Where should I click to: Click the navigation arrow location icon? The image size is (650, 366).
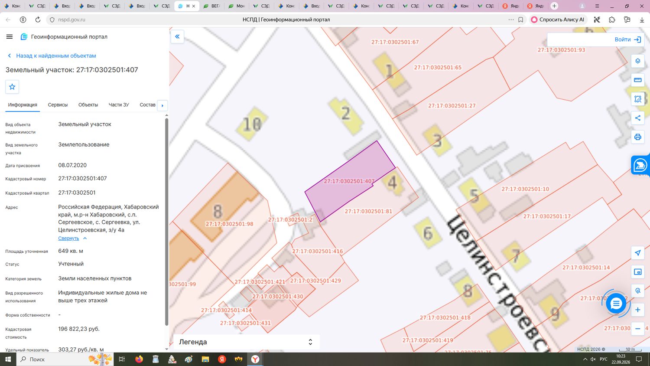(638, 253)
